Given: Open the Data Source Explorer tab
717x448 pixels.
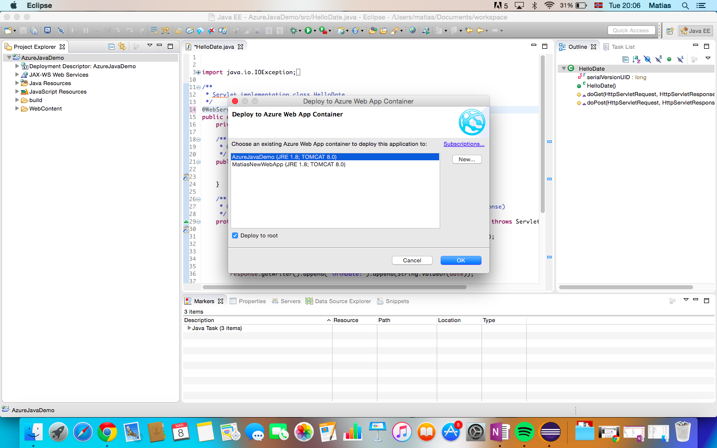Looking at the screenshot, I should [338, 301].
